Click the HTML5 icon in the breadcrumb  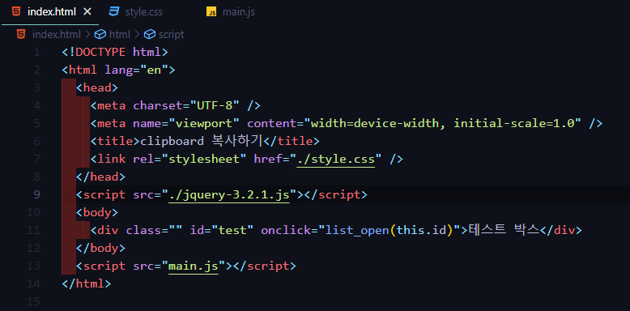pos(21,35)
